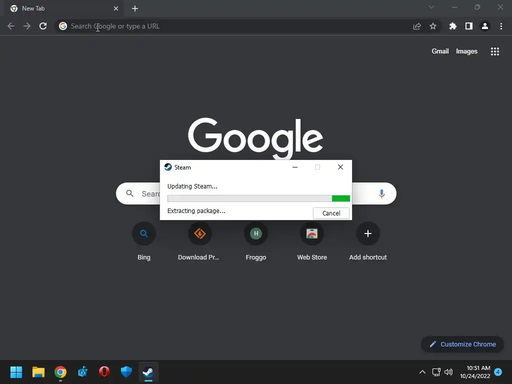Image resolution: width=512 pixels, height=384 pixels.
Task: Expand the tab search chevron
Action: (431, 7)
